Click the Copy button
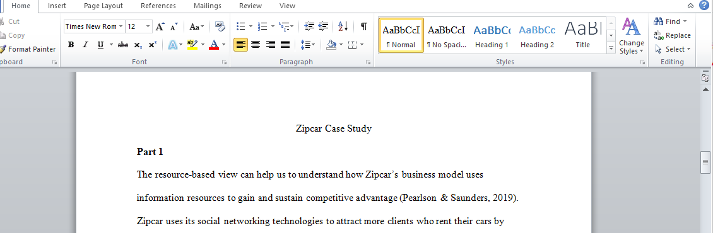This screenshot has height=233, width=713. (x=13, y=35)
